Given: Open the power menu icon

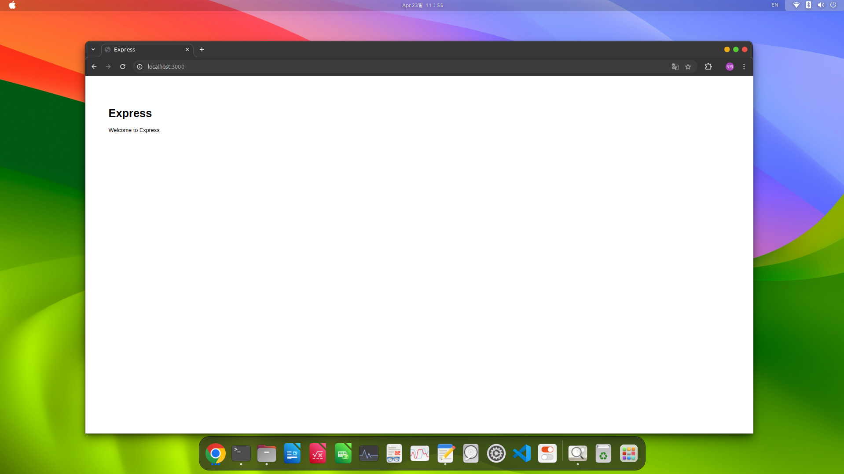Looking at the screenshot, I should tap(833, 5).
